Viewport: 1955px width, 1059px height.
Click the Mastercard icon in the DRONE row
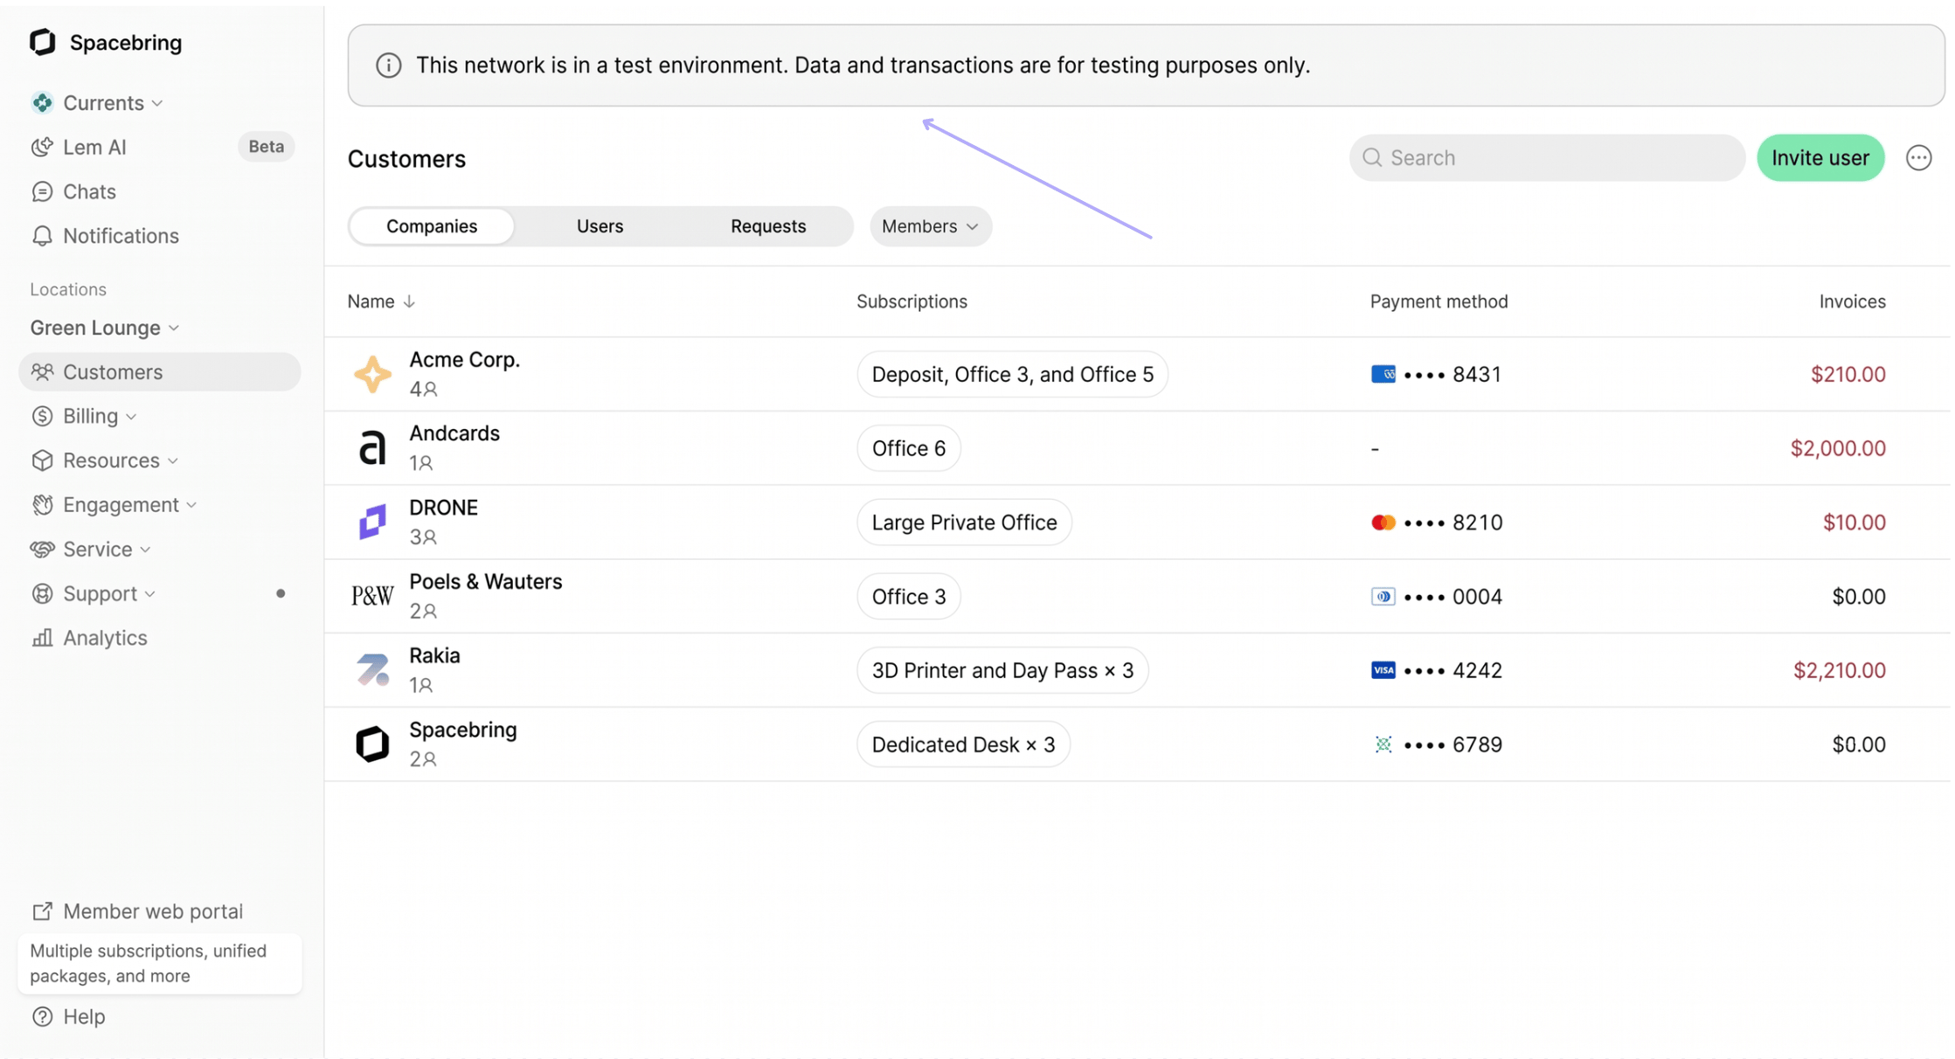coord(1383,523)
